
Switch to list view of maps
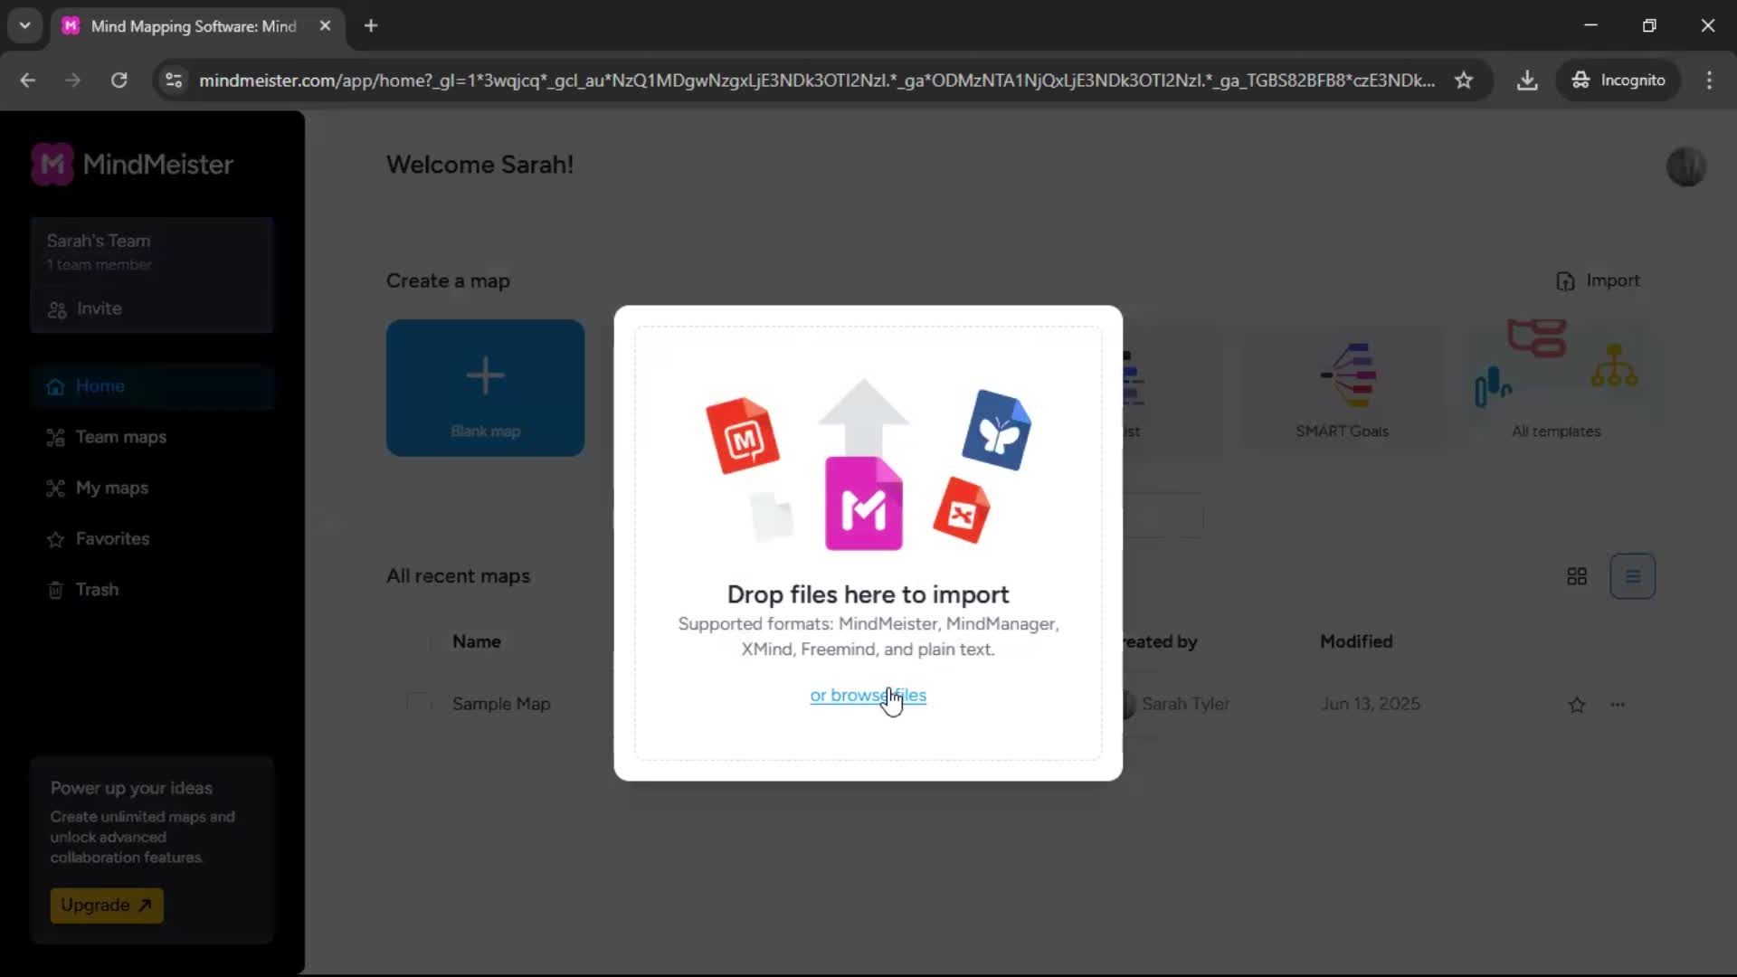[x=1633, y=576]
